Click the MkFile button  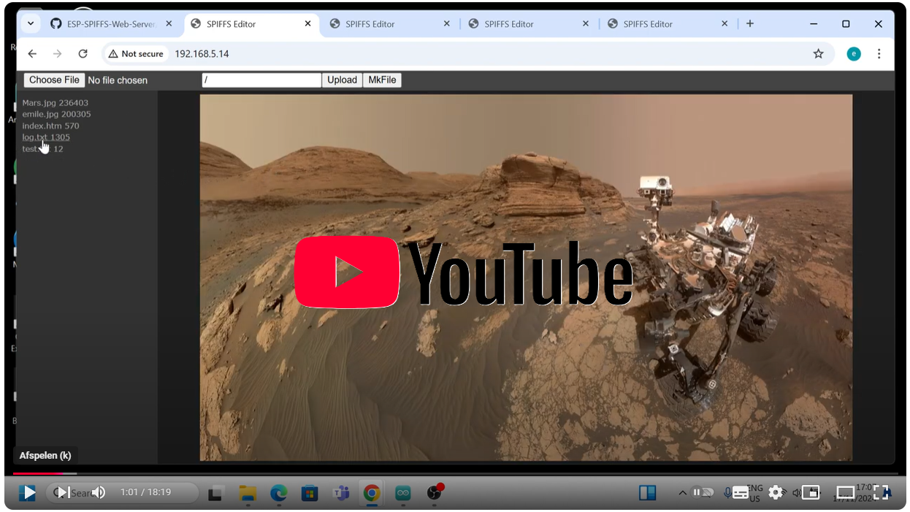(x=382, y=80)
